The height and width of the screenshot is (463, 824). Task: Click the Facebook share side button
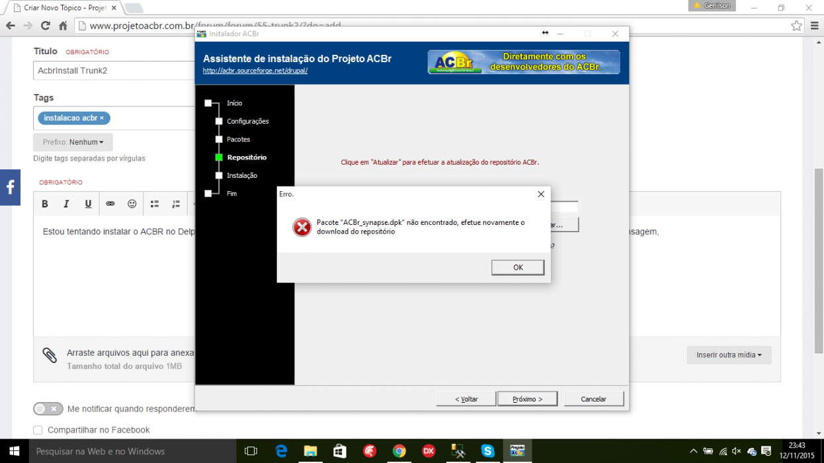pyautogui.click(x=10, y=188)
